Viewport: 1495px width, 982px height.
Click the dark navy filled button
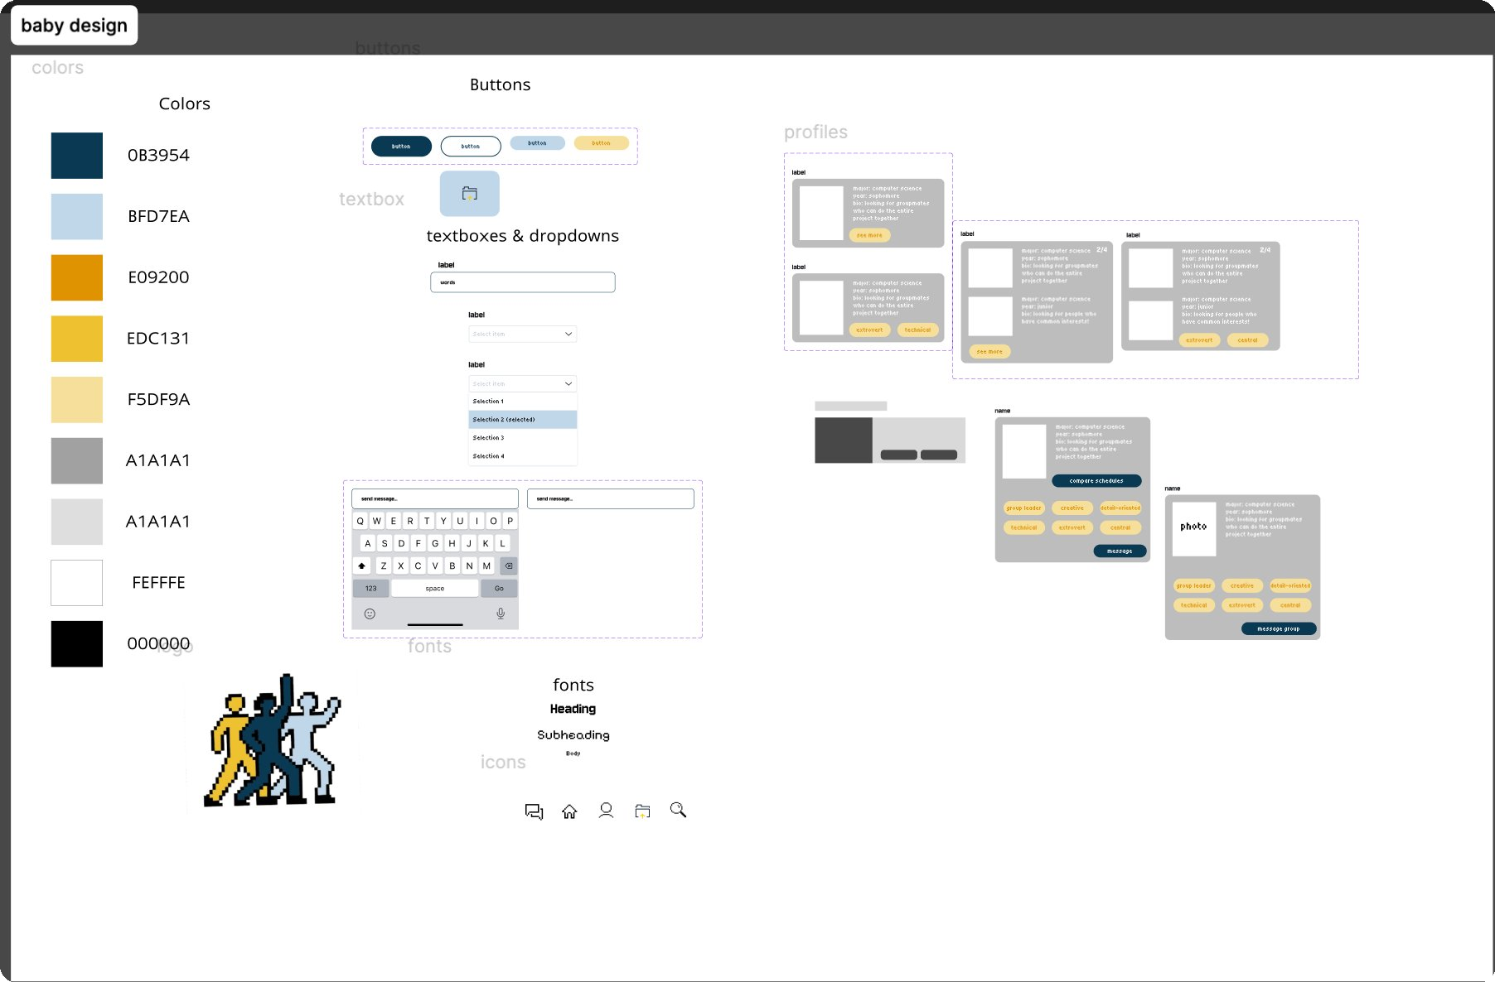[401, 146]
